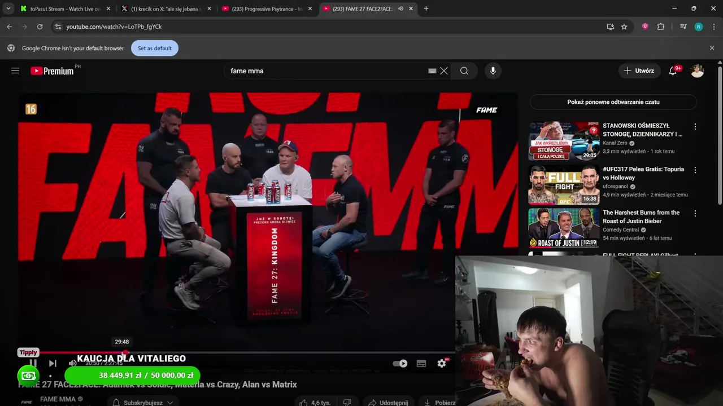Dismiss the default browser infobar
The width and height of the screenshot is (723, 406).
click(712, 48)
